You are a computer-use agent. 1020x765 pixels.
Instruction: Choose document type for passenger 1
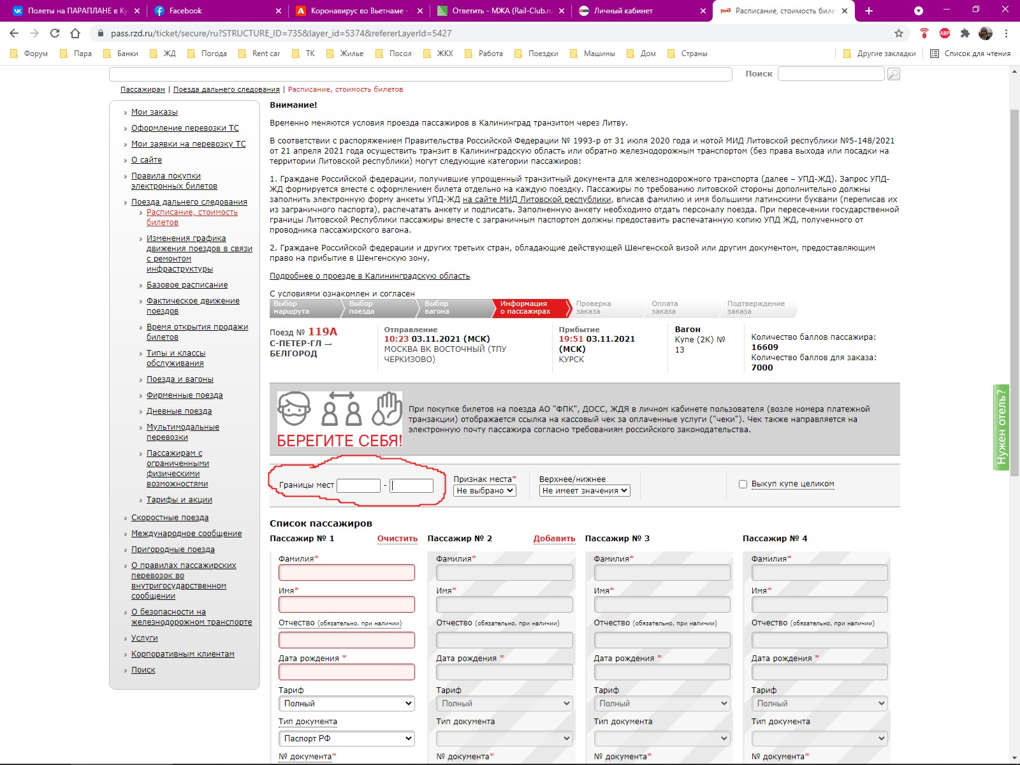tap(346, 738)
